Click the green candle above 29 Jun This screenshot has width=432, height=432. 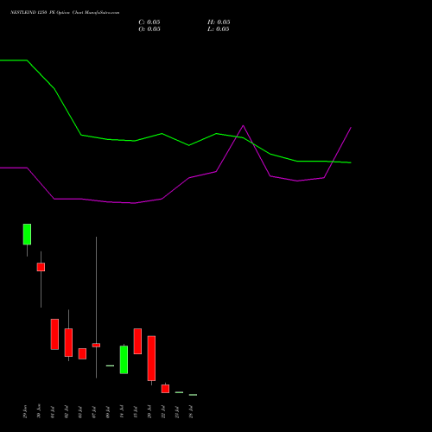[x=27, y=234]
